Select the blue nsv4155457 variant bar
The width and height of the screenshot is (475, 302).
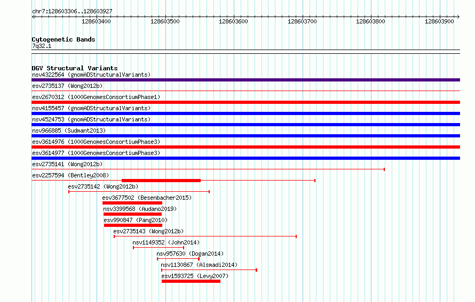[246, 113]
